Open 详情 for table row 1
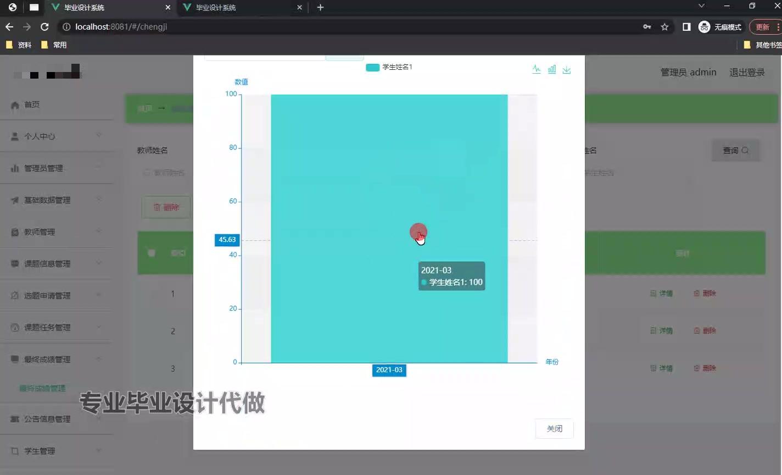The height and width of the screenshot is (475, 782). pyautogui.click(x=661, y=294)
